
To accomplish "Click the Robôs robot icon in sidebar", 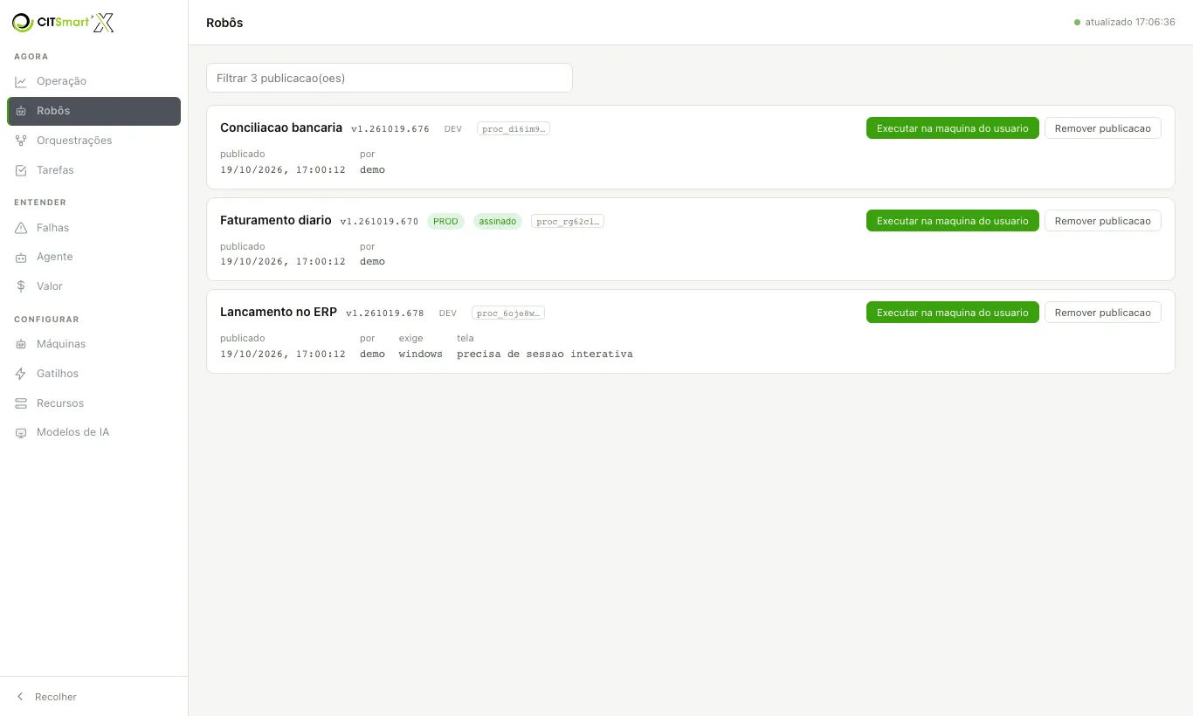I will click(x=21, y=111).
